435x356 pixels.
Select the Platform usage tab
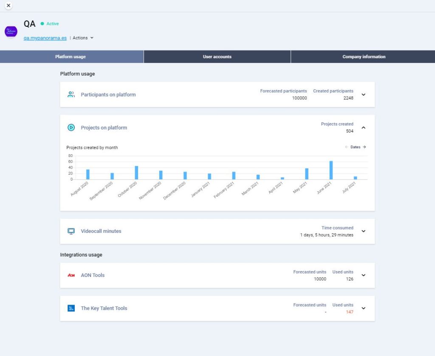point(71,57)
